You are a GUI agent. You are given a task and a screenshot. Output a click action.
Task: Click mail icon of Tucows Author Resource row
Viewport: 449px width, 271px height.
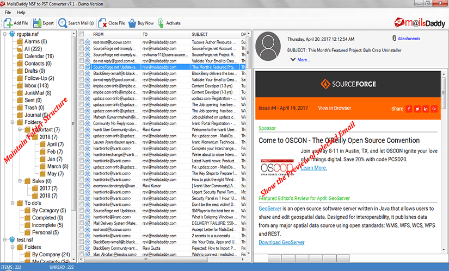(x=87, y=42)
